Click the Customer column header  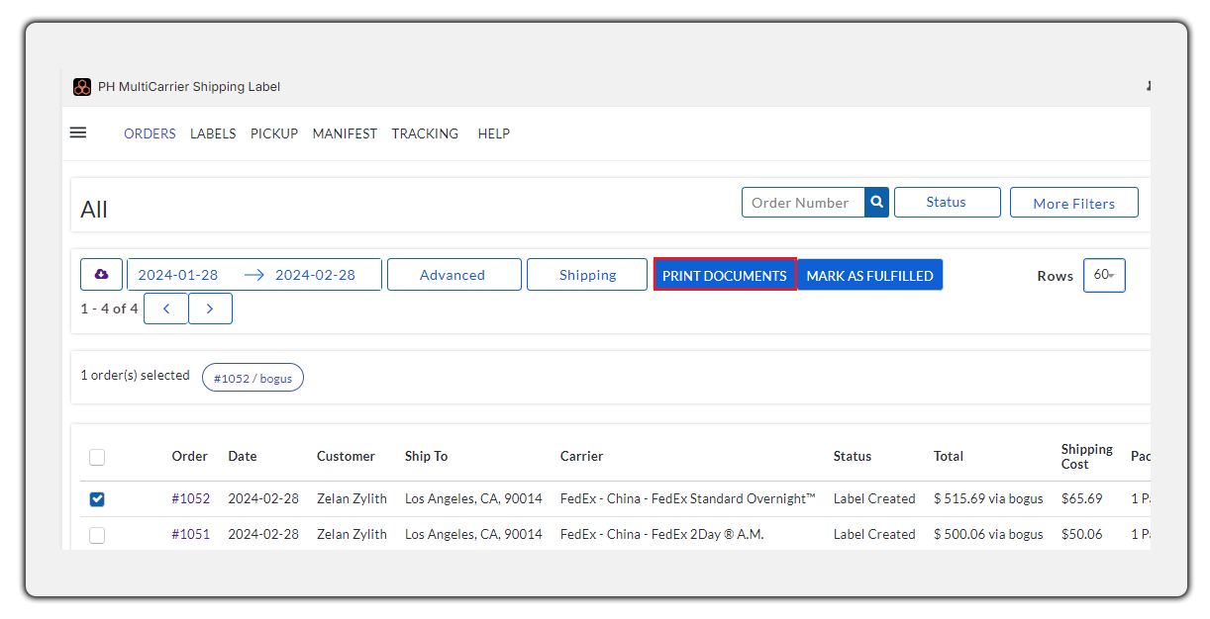tap(346, 456)
